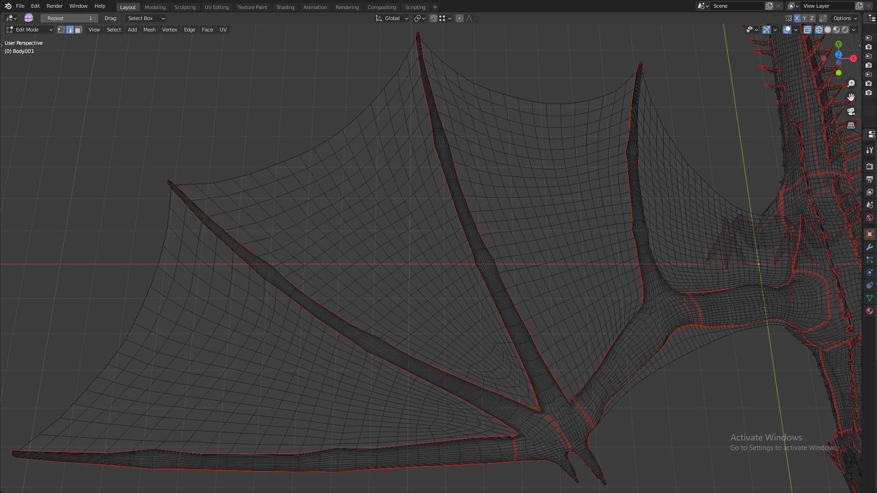Open Modifier properties wrench tab
877x493 pixels.
(869, 247)
